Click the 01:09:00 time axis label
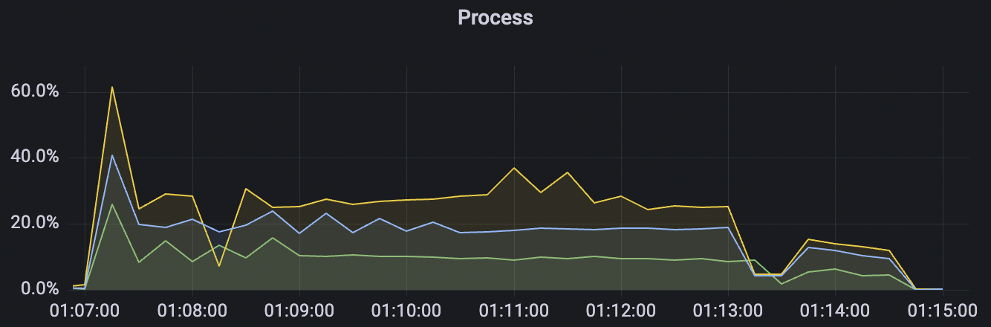The width and height of the screenshot is (991, 327). click(x=299, y=309)
